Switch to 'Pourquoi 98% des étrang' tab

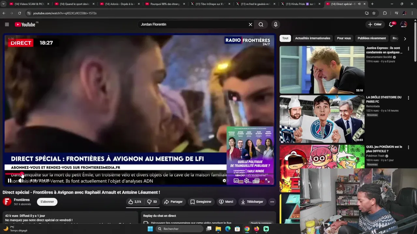click(x=165, y=4)
